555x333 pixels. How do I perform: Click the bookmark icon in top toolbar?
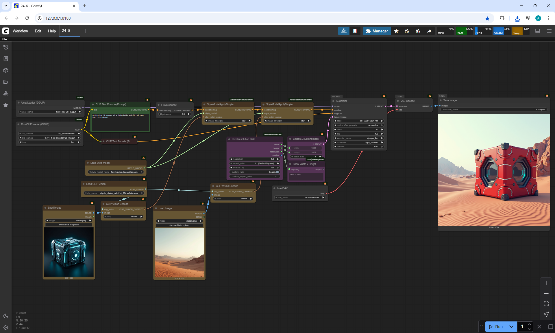[355, 31]
